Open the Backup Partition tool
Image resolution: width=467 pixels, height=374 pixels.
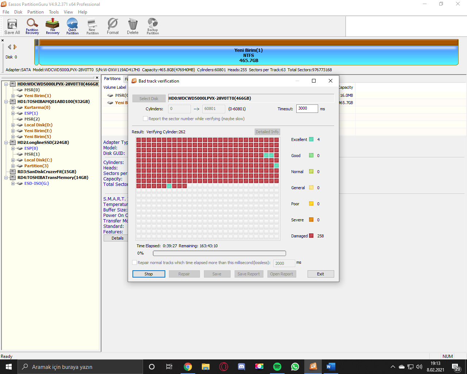(153, 26)
